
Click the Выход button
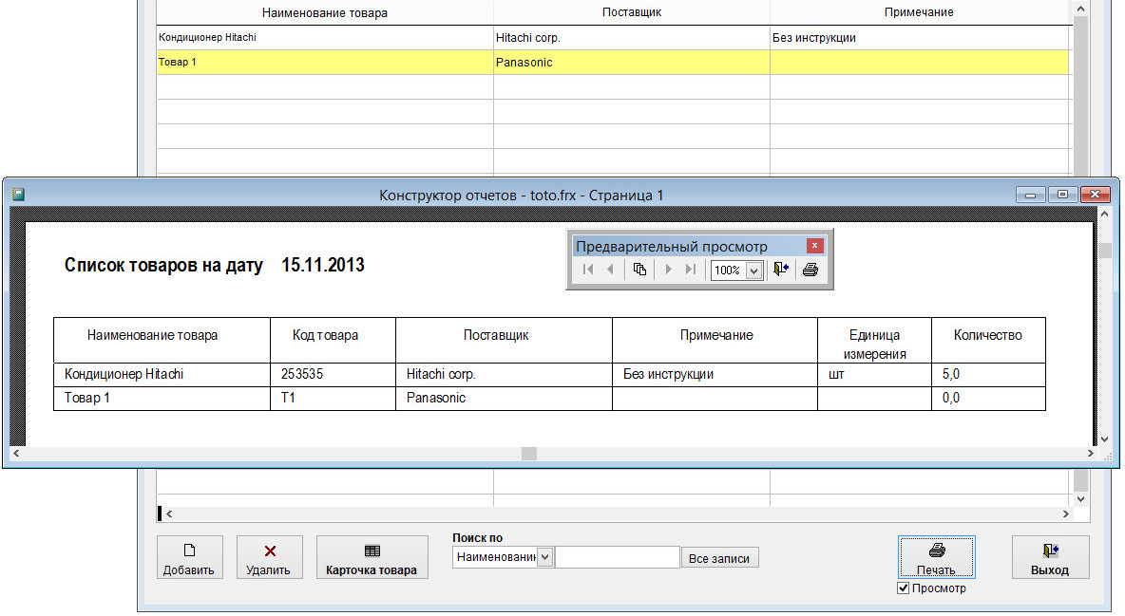pyautogui.click(x=1050, y=558)
